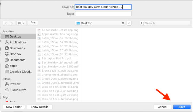Click the Preview app icon under iCloud
Viewport: 193px width, 112px height.
7,84
